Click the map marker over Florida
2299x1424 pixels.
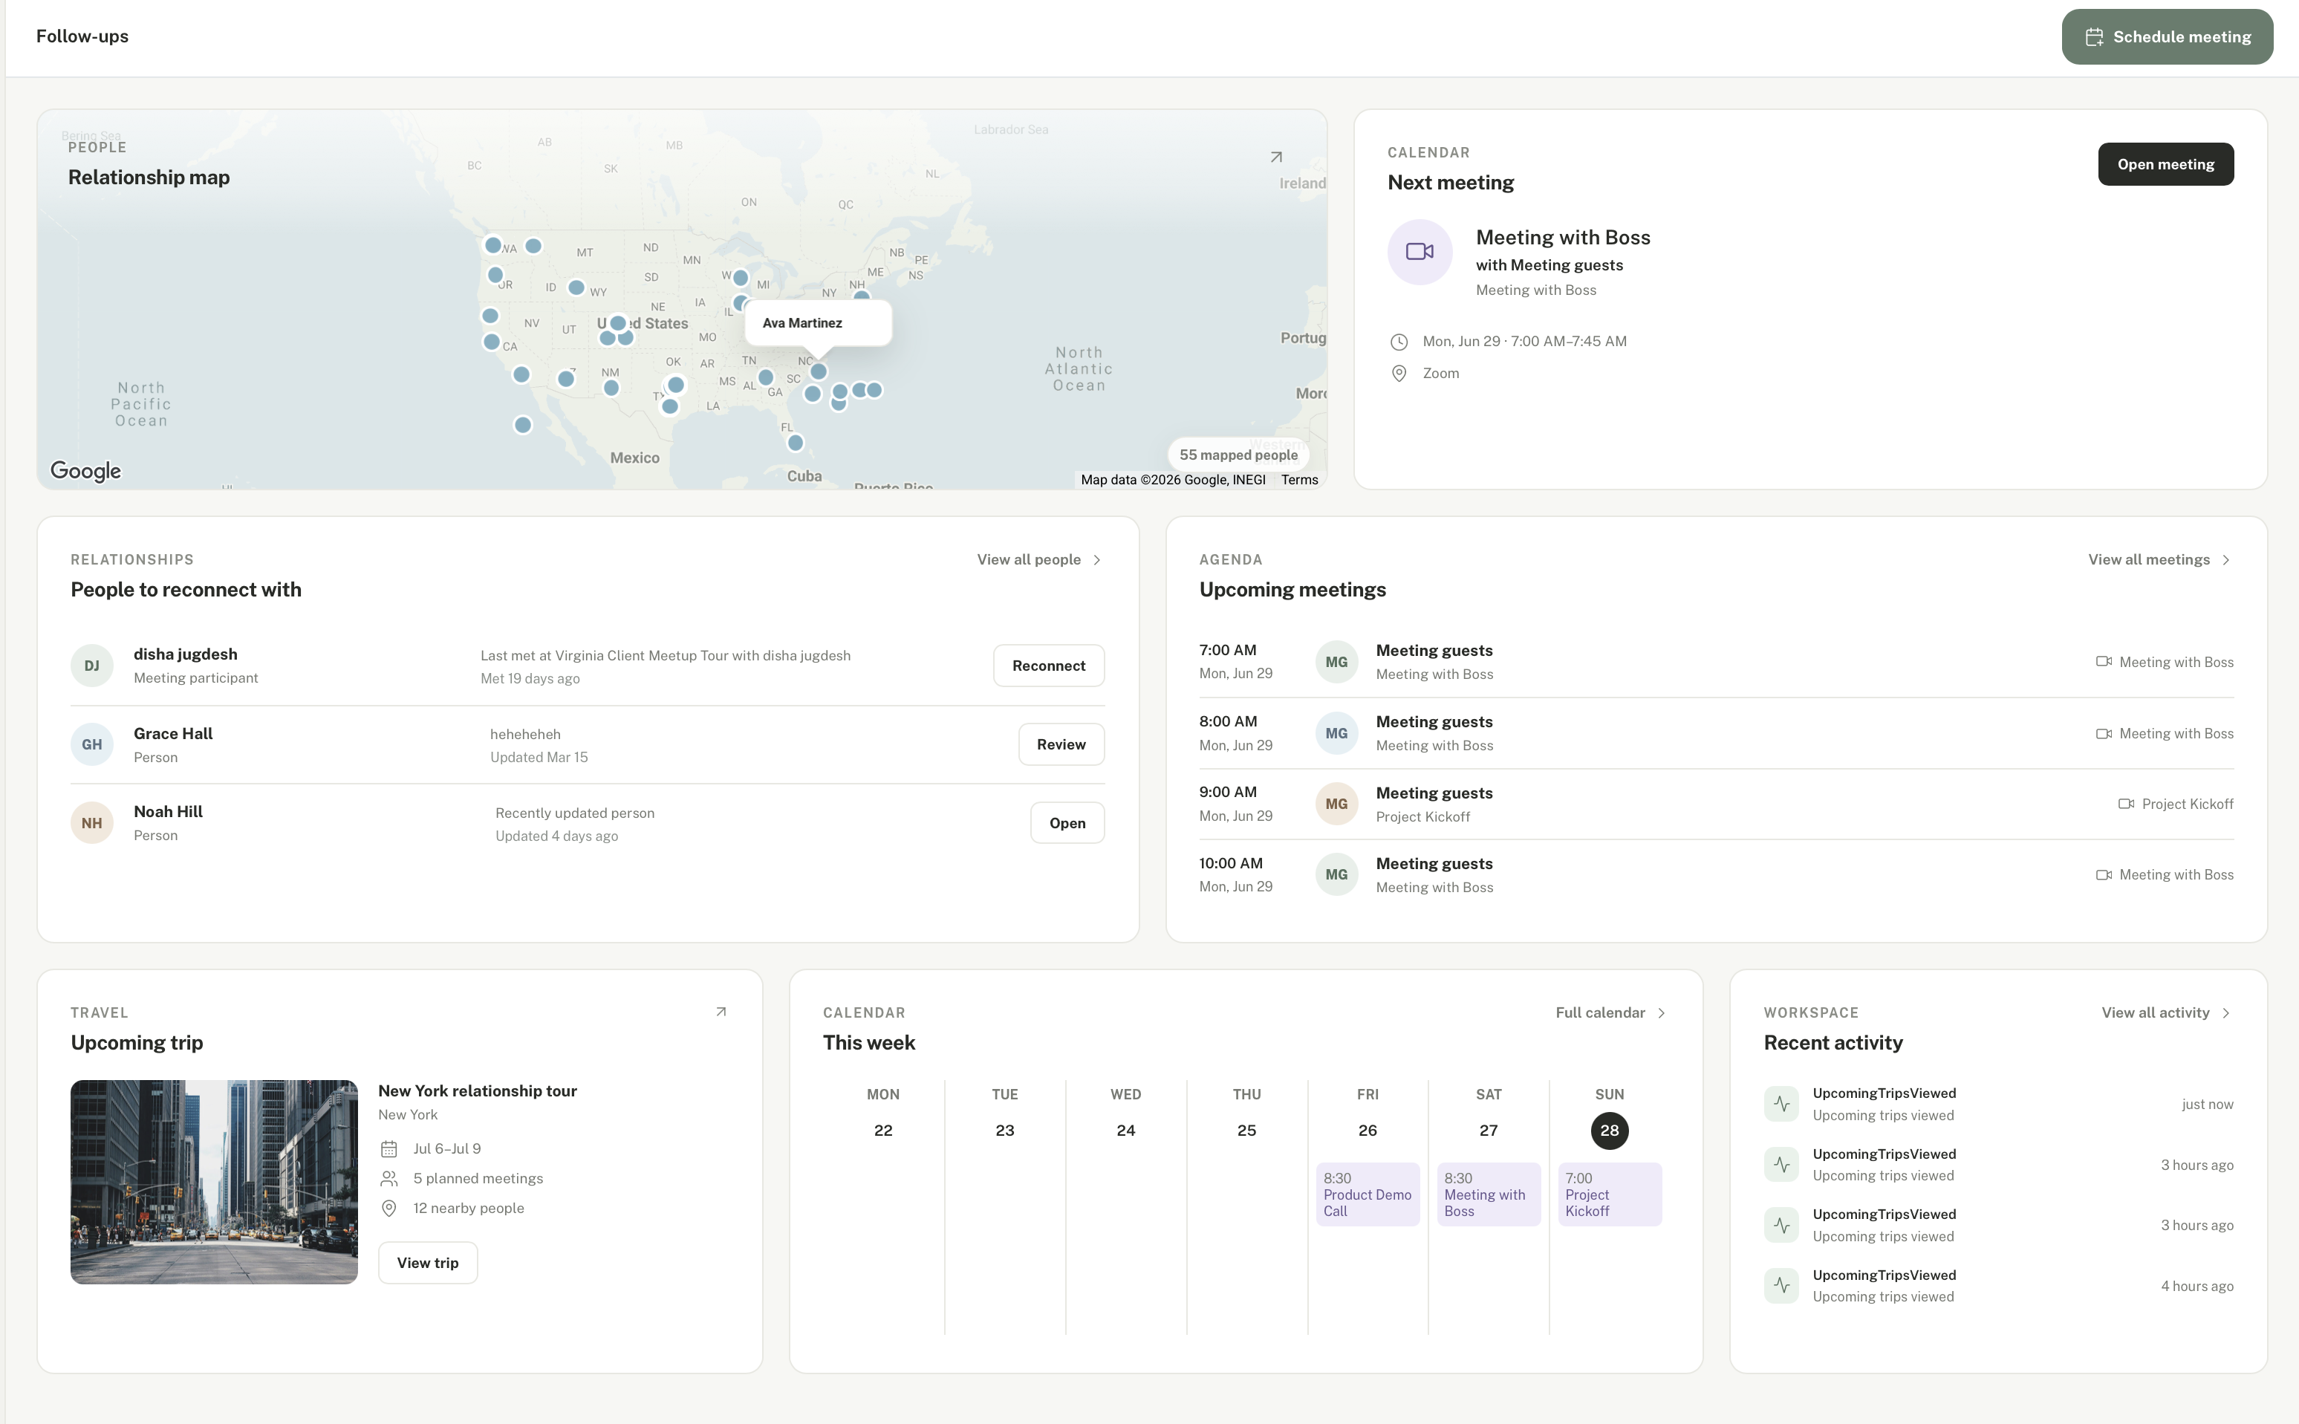pos(795,443)
